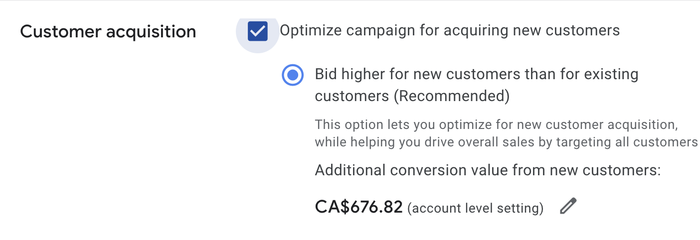Select the Bid higher for new customers radio button
Screen dimensions: 700x240
293,75
